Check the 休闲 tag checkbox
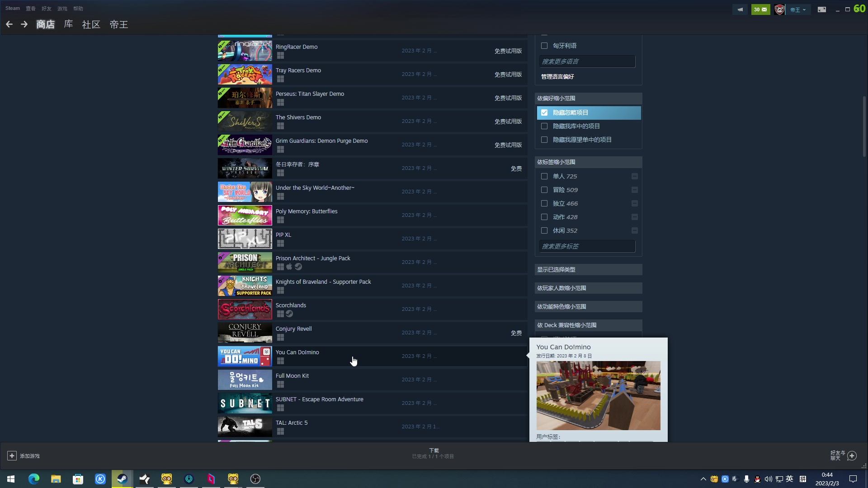This screenshot has width=868, height=488. point(544,230)
